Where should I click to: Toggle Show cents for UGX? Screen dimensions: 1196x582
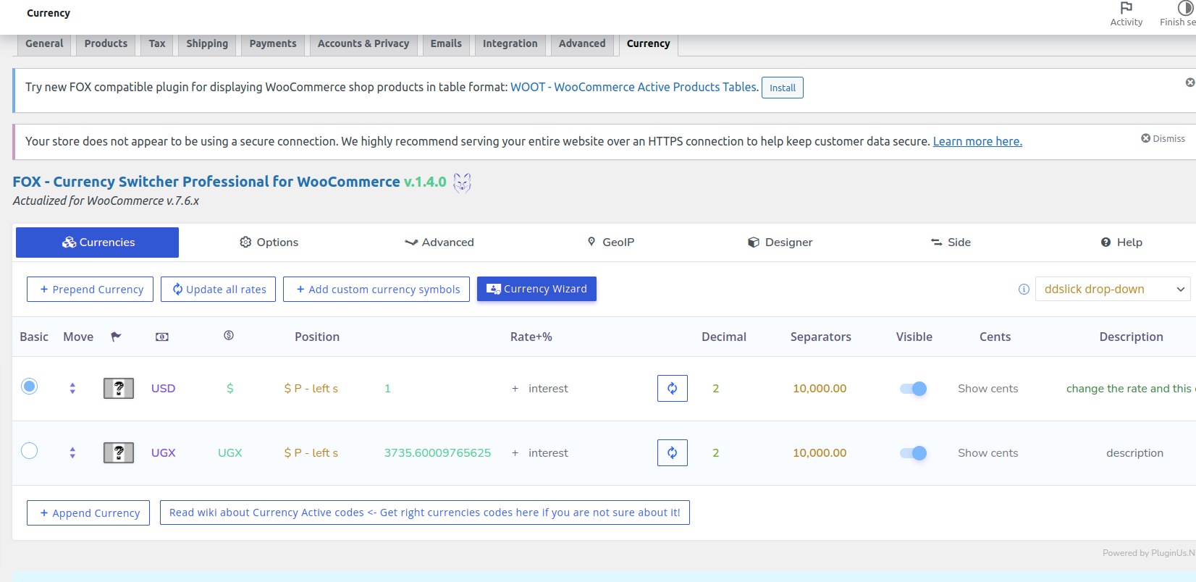(x=987, y=453)
